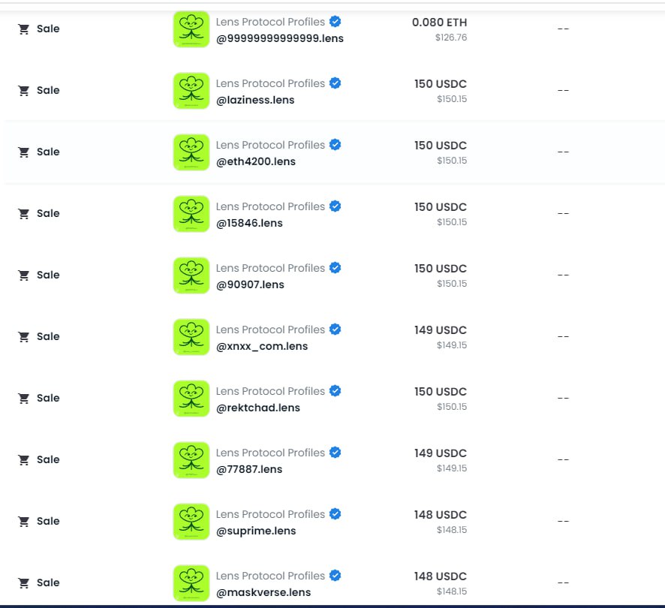Open the @15846.lens item link

coord(249,223)
